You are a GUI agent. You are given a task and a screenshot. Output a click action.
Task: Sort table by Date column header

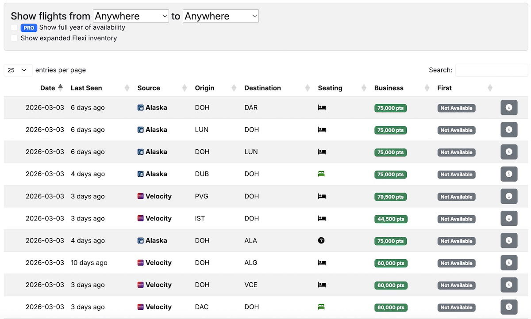[x=48, y=88]
